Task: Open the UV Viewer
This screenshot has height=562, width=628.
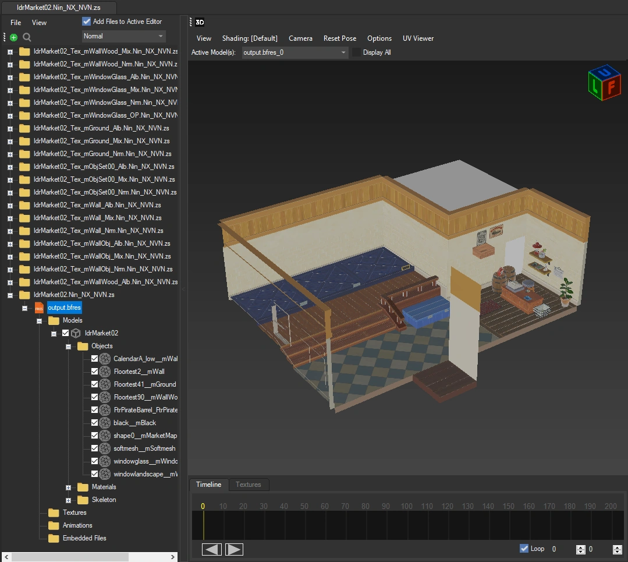Action: coord(418,38)
